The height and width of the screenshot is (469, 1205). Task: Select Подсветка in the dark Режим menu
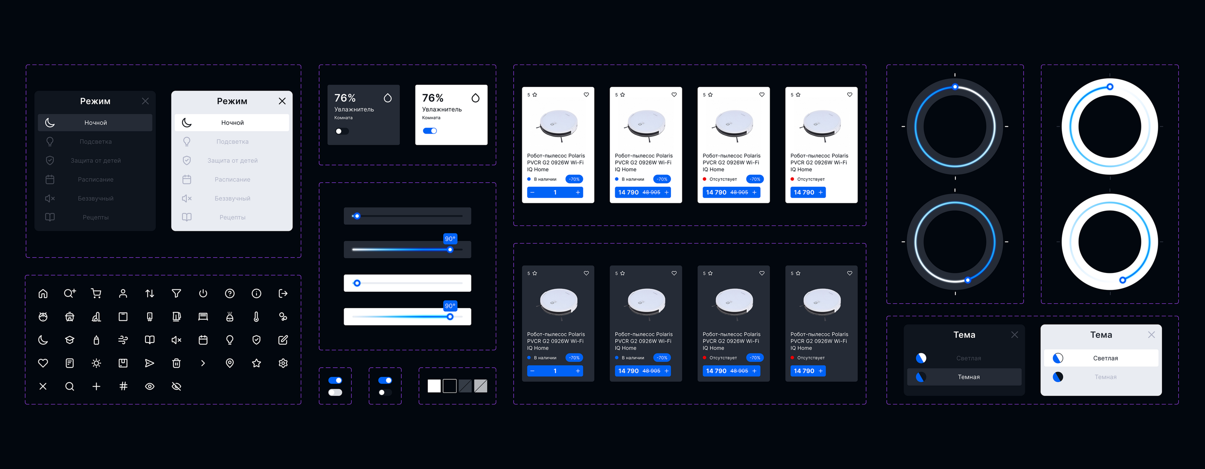95,142
